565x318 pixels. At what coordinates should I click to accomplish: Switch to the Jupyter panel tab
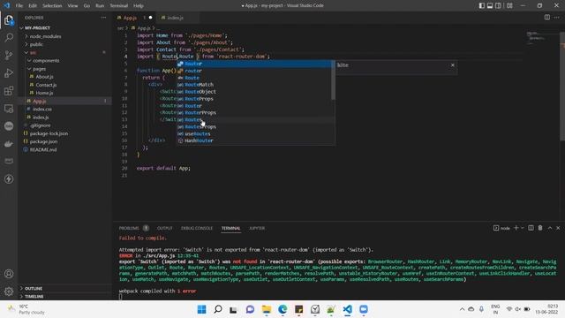pos(257,228)
